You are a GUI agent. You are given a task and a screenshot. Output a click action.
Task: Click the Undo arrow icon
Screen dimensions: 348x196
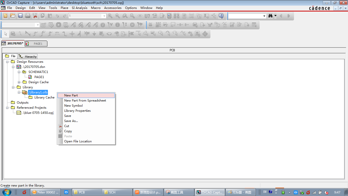tap(57, 16)
